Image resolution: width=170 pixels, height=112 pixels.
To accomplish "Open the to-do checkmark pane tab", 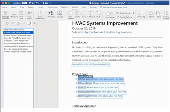I will [29, 23].
